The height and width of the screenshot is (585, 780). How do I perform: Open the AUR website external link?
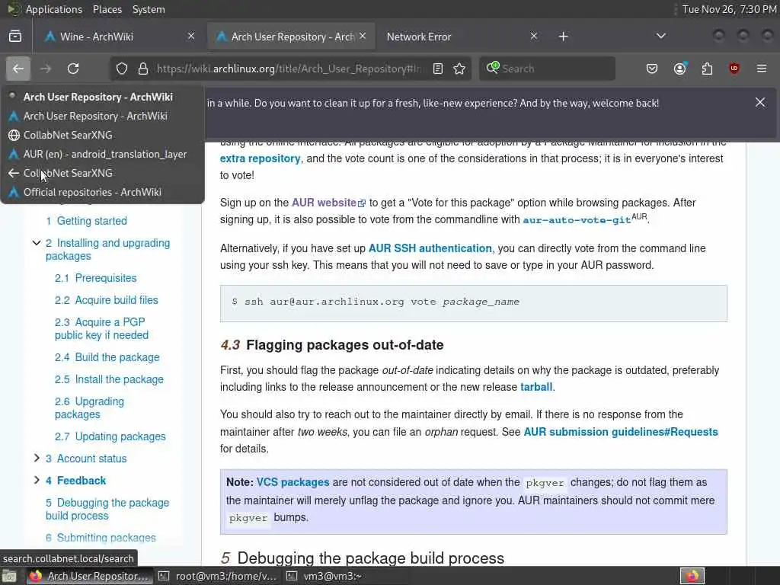click(x=328, y=203)
